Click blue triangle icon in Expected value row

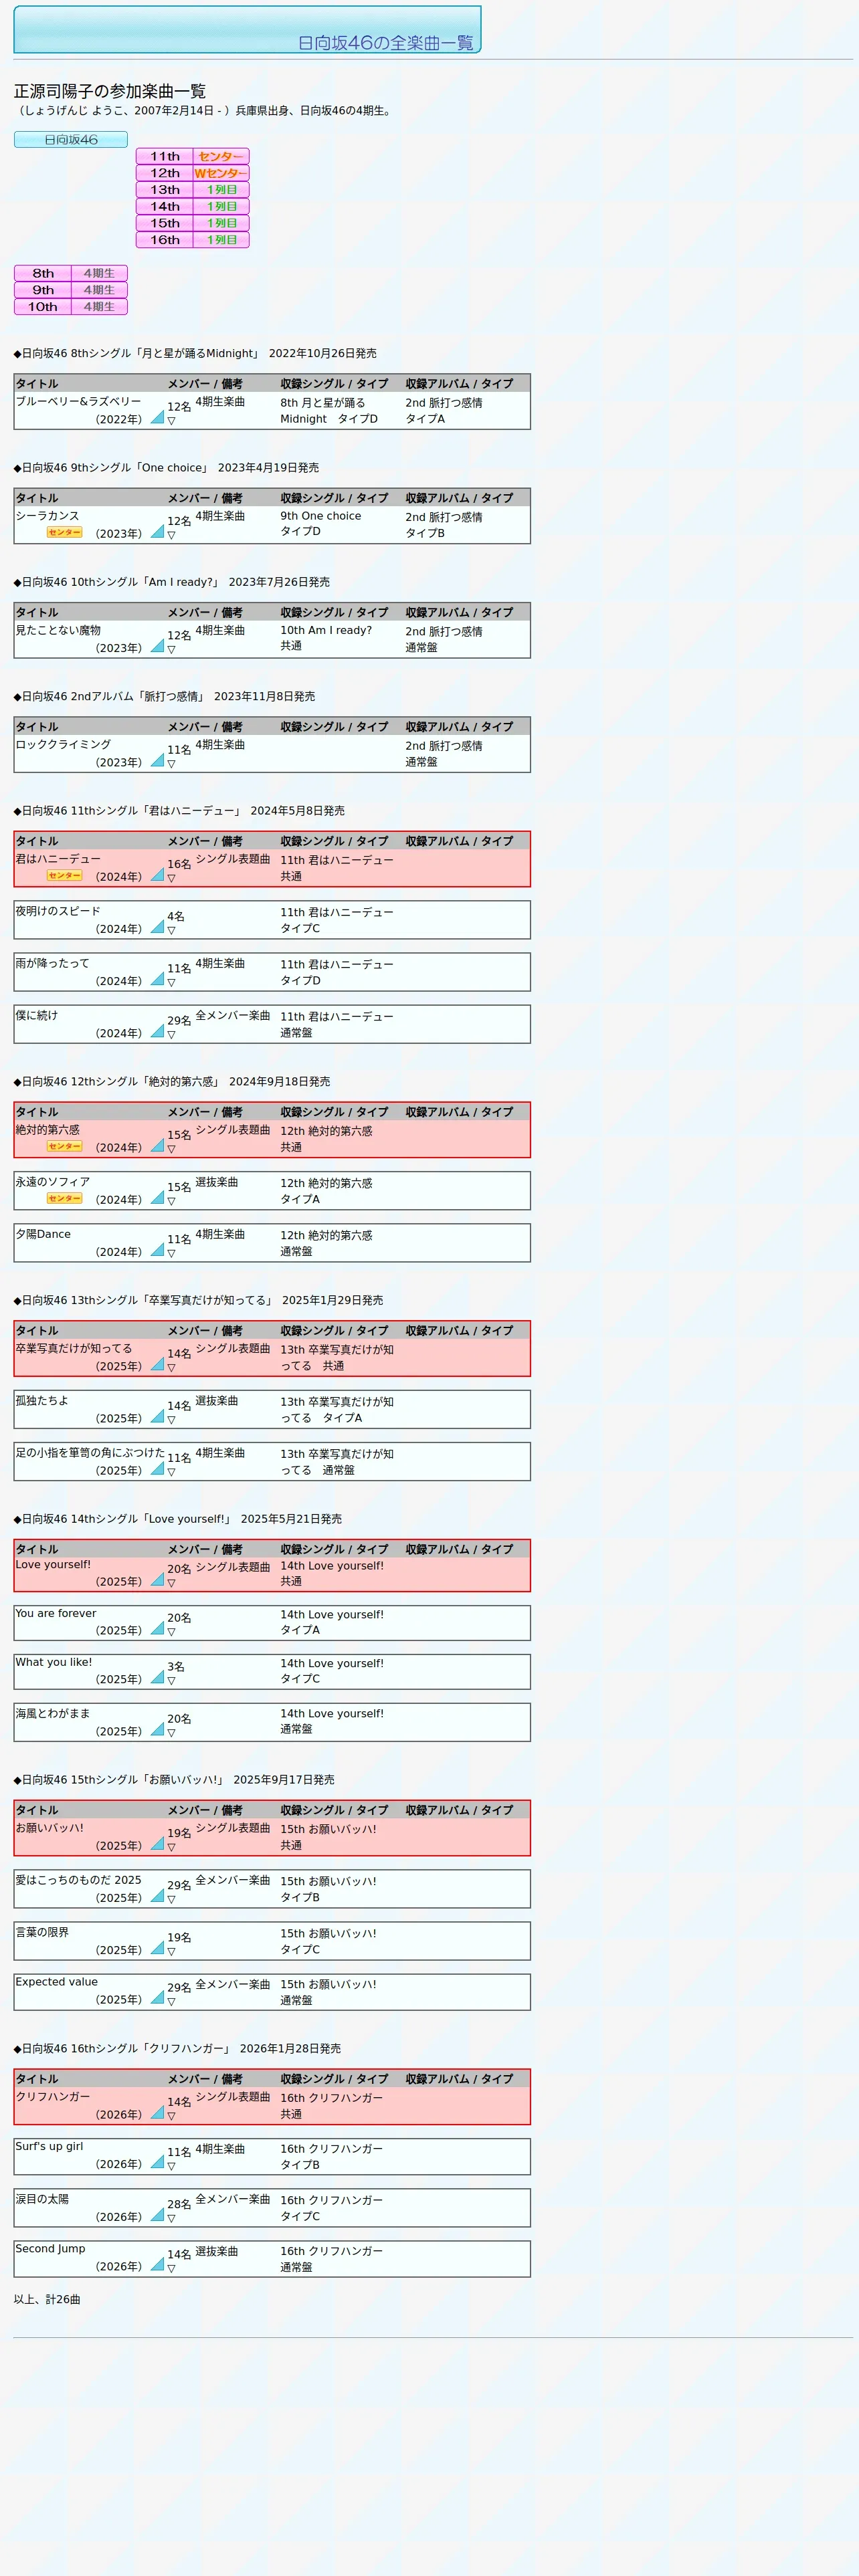(x=157, y=1997)
